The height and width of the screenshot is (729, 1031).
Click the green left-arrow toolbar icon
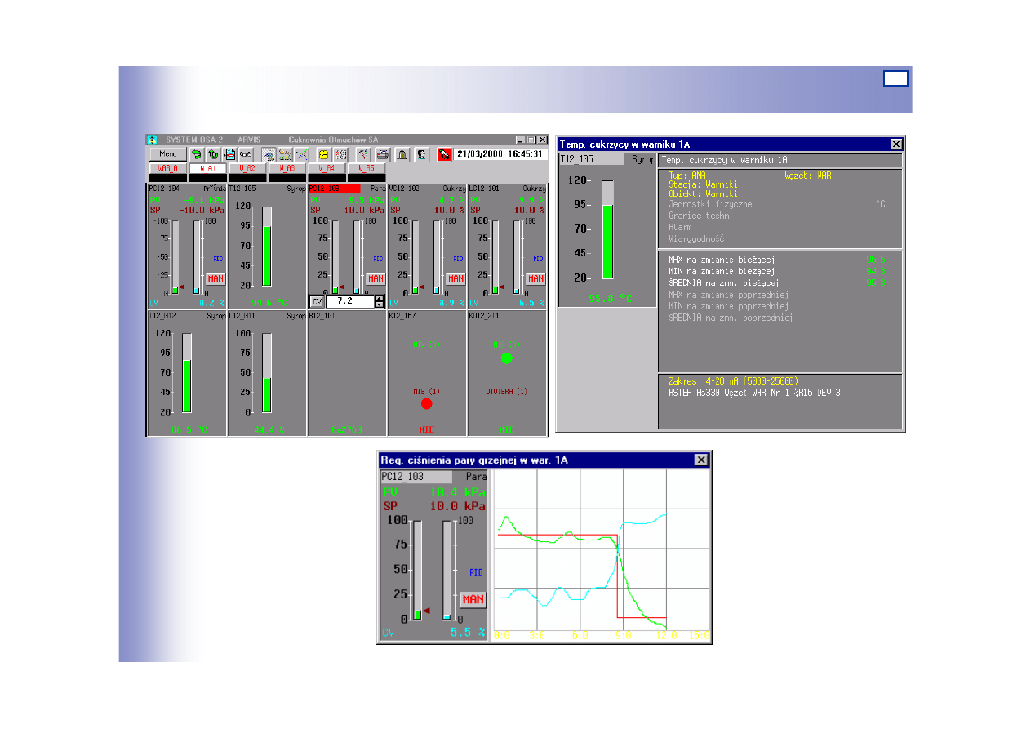(x=196, y=153)
